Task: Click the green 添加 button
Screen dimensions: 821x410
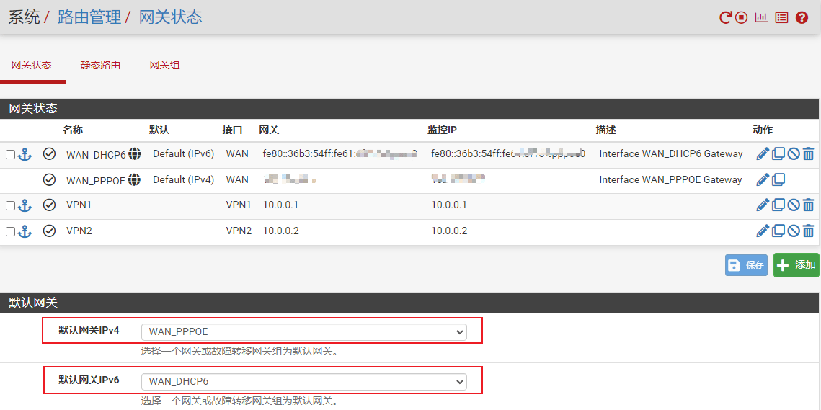Action: tap(796, 265)
